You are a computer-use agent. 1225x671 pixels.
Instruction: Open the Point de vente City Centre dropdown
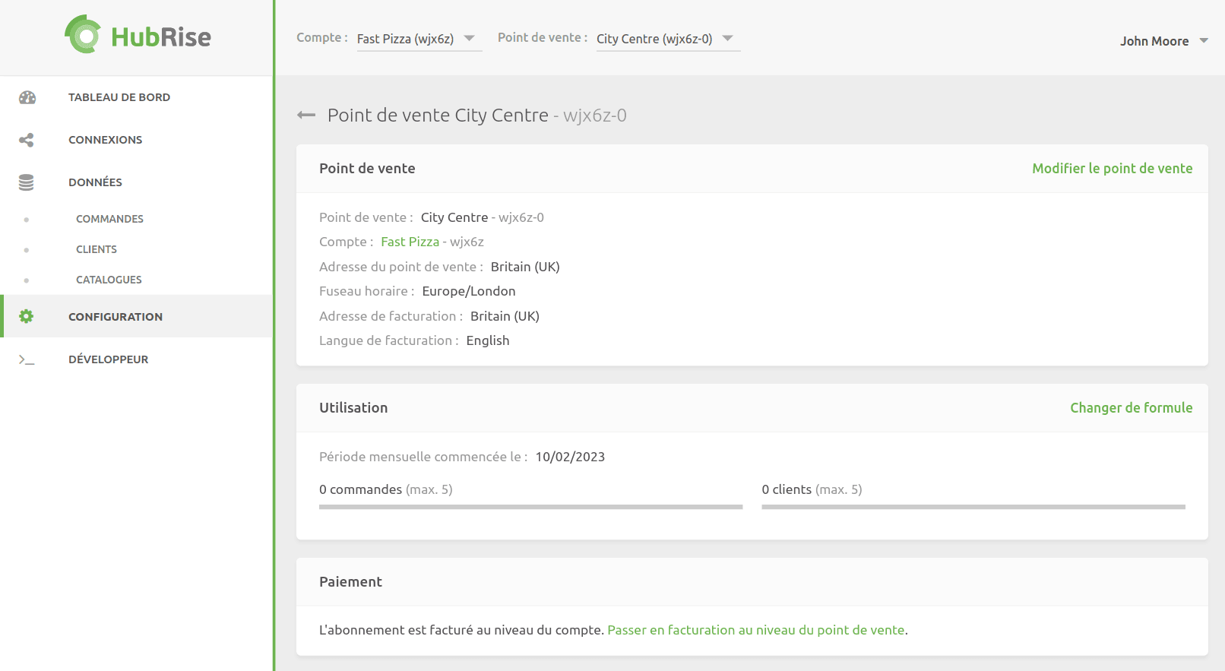click(667, 39)
